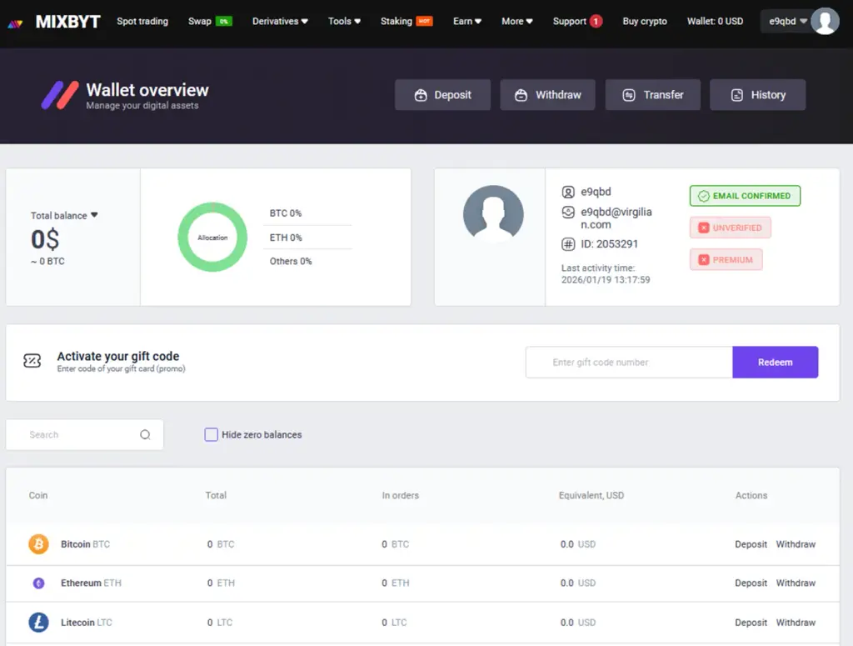853x646 pixels.
Task: Open the More dropdown menu
Action: (516, 21)
